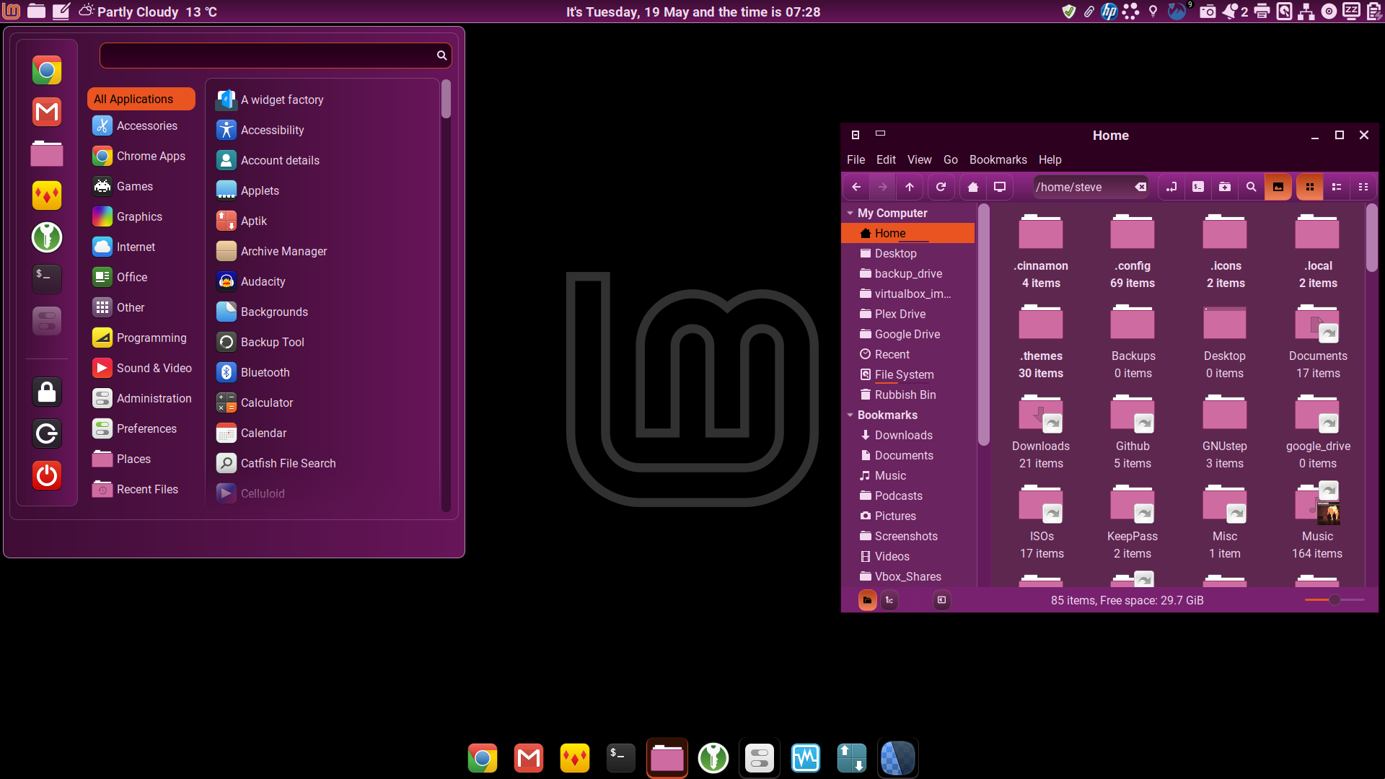Open the .config folder

coord(1133,250)
